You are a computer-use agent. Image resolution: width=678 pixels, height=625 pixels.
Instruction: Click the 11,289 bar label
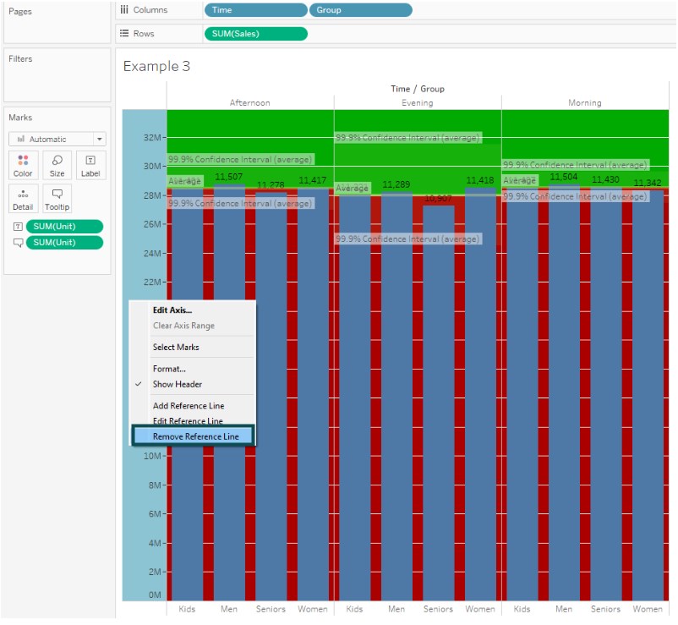[396, 184]
